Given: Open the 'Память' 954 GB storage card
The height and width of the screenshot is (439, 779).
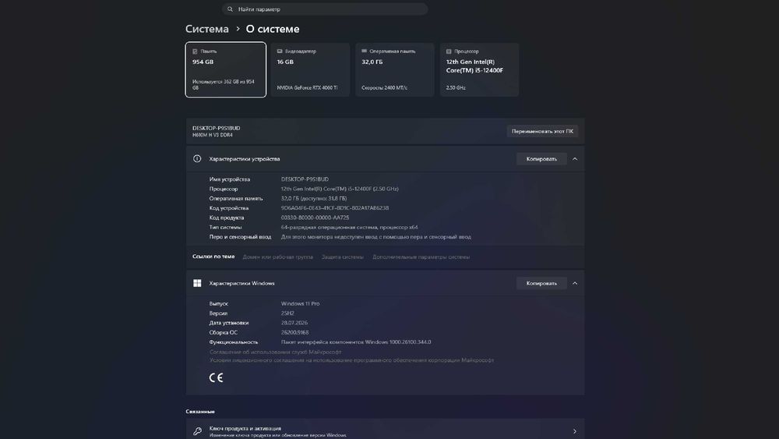Looking at the screenshot, I should (x=226, y=69).
